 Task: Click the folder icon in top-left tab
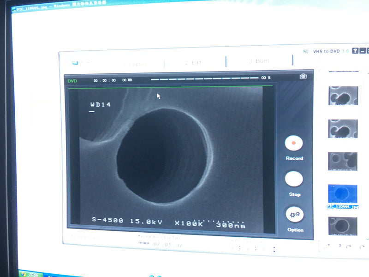(x=75, y=63)
